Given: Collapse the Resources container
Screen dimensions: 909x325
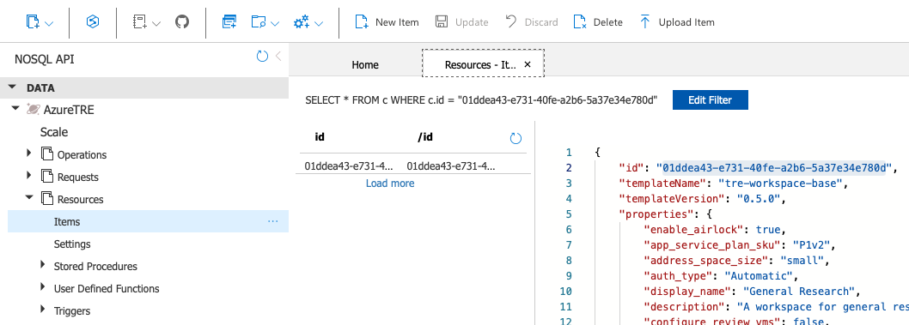Looking at the screenshot, I should tap(29, 198).
